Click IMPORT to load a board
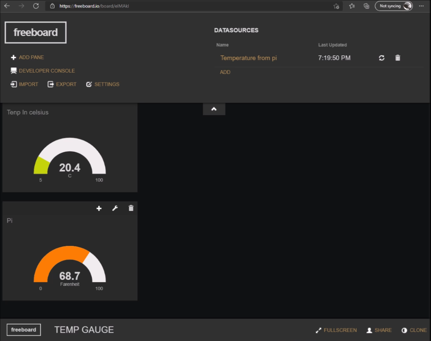Screen dimensions: 431x341 tap(24, 84)
